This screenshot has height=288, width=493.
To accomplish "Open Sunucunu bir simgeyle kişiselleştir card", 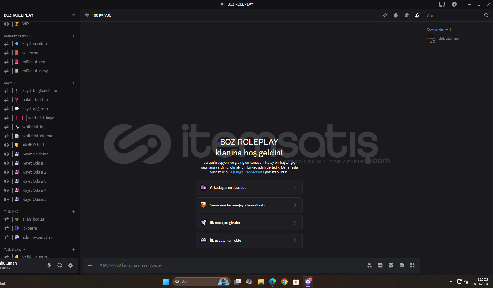I will 249,205.
